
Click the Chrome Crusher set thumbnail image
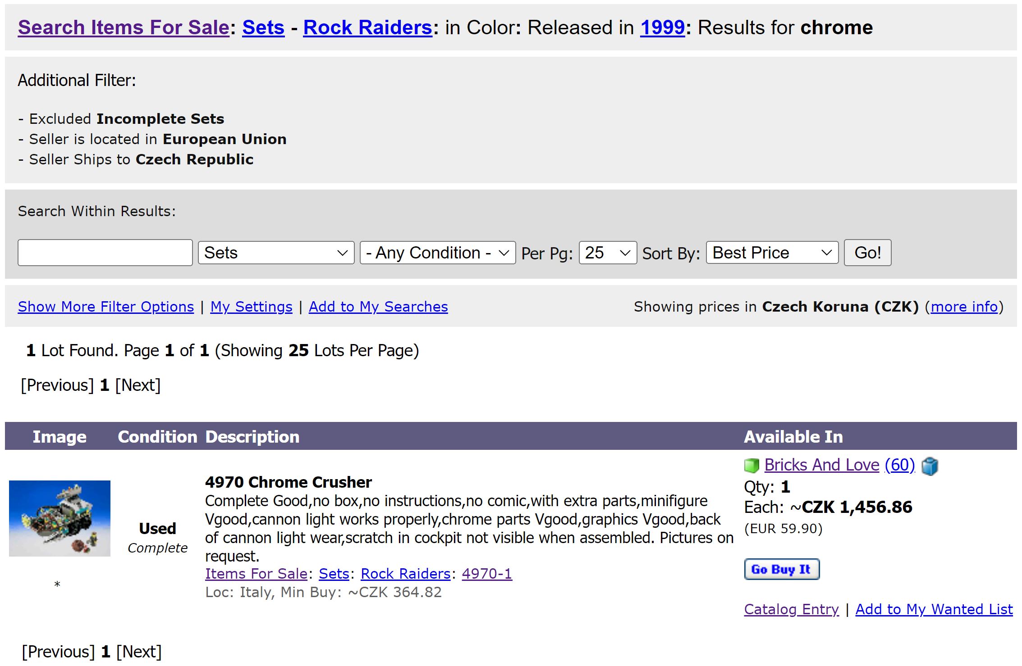[60, 518]
